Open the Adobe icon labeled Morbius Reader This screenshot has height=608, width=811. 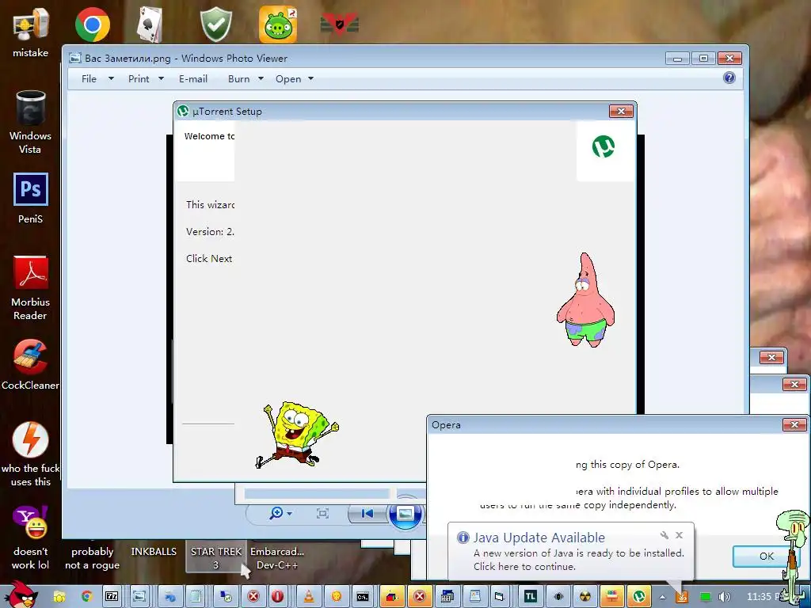(x=31, y=287)
